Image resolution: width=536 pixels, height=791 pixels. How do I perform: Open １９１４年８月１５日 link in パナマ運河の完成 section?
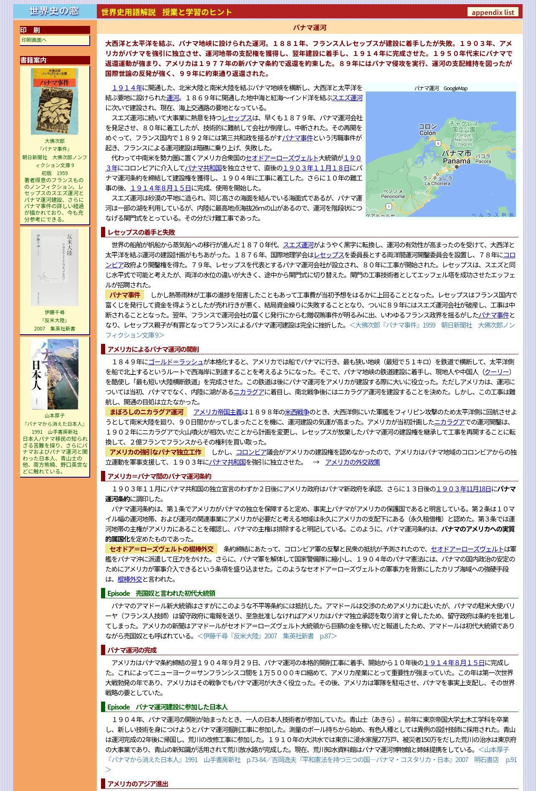tap(454, 663)
